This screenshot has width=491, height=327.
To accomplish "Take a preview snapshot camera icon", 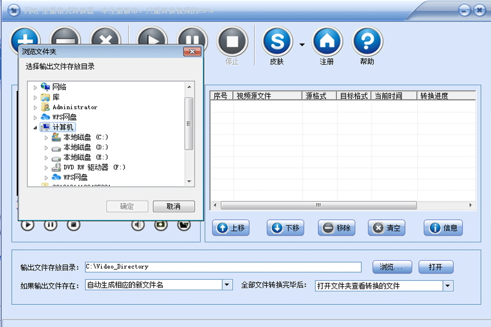I will 161,225.
